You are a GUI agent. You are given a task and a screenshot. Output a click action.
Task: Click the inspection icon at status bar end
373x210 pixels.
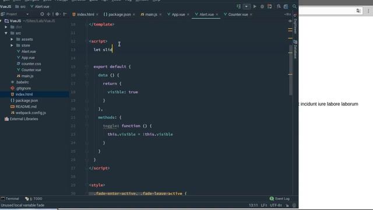coord(294,205)
